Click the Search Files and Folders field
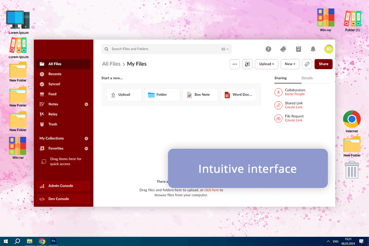The height and width of the screenshot is (246, 369). 166,49
